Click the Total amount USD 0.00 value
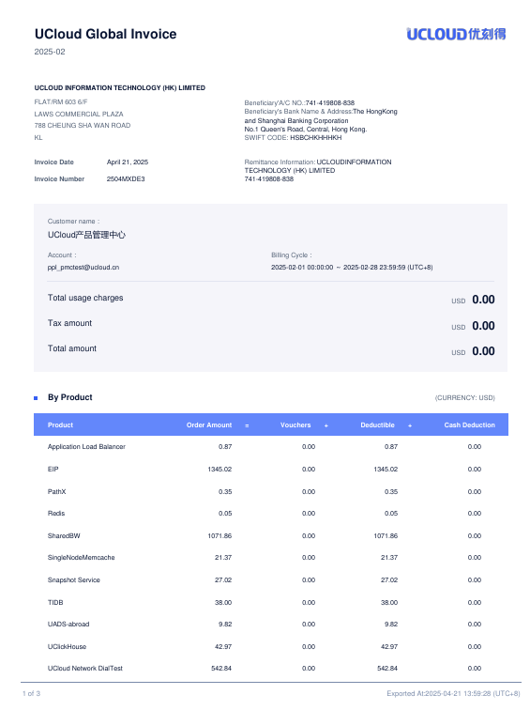 coord(473,351)
